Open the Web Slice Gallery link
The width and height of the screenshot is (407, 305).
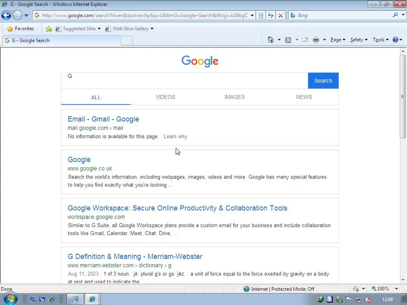tap(127, 29)
